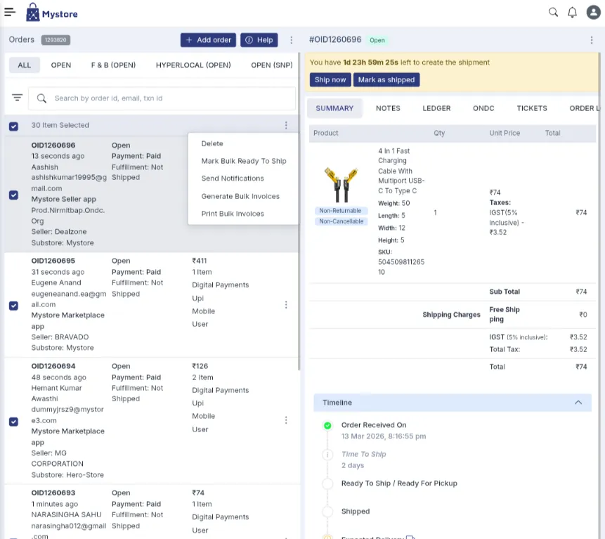Uncheck the 30 Item Selected checkbox
This screenshot has width=605, height=539.
[13, 126]
